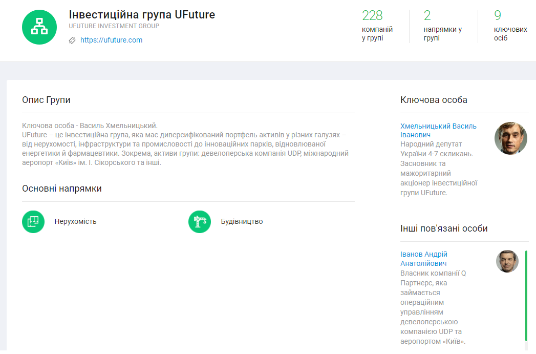Click the Ключова особа section heading
Image resolution: width=536 pixels, height=354 pixels.
pyautogui.click(x=434, y=100)
